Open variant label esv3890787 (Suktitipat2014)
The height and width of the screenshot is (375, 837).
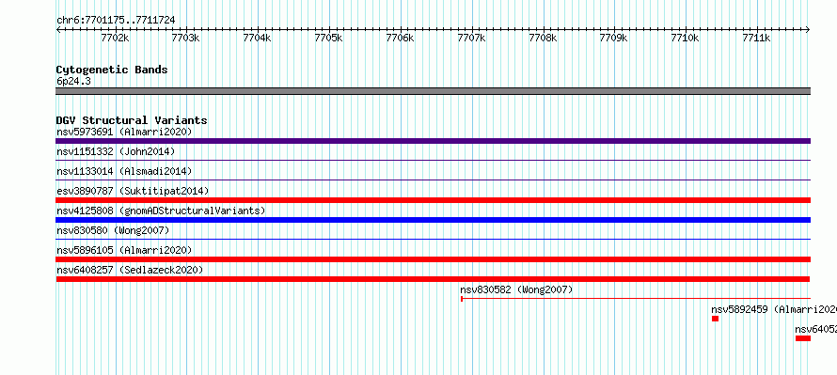pos(133,191)
